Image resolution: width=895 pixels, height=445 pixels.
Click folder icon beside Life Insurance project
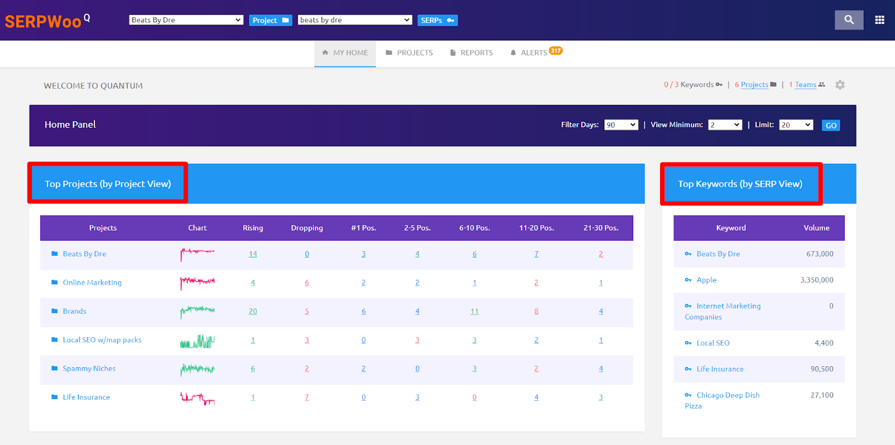coord(55,397)
